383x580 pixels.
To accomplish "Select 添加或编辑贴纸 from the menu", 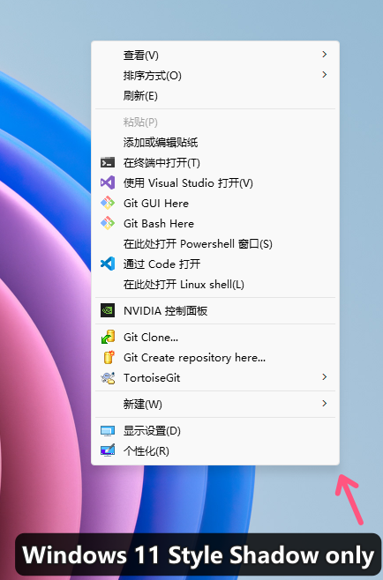I will click(215, 143).
